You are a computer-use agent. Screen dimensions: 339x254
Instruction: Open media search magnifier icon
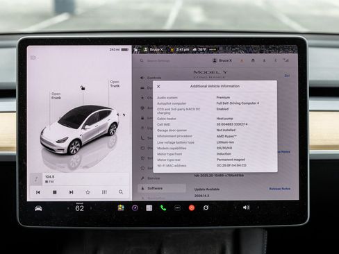tap(121, 192)
